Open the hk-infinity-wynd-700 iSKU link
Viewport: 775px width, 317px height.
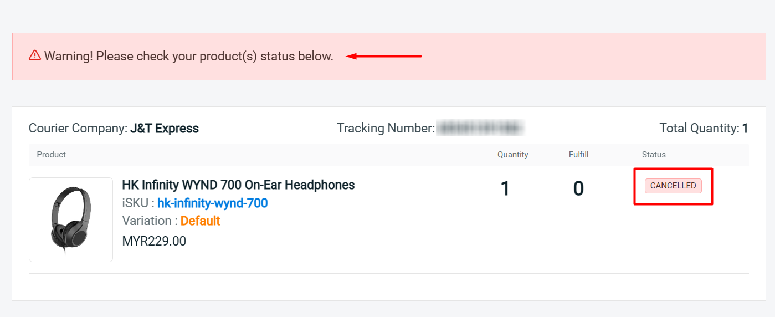point(212,203)
